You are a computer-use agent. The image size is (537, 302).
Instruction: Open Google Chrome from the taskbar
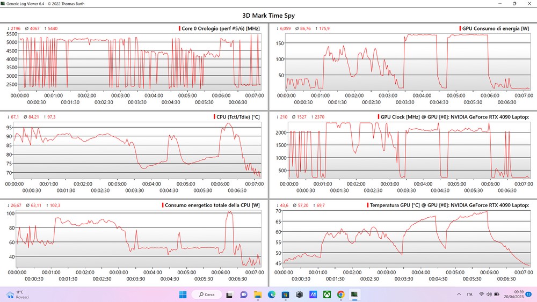tap(341, 294)
